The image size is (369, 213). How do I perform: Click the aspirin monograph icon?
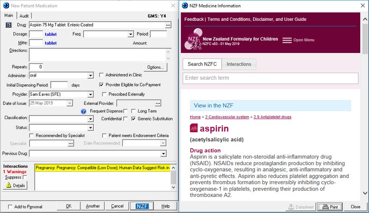[194, 128]
